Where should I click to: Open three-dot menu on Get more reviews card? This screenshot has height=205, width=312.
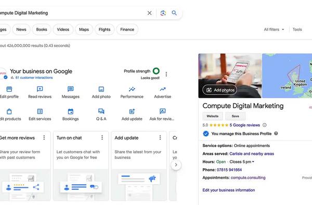(x=44, y=138)
